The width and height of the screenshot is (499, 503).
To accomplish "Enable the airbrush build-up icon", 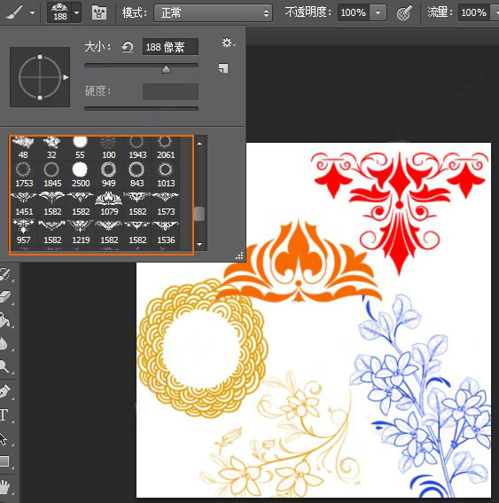I will click(404, 12).
